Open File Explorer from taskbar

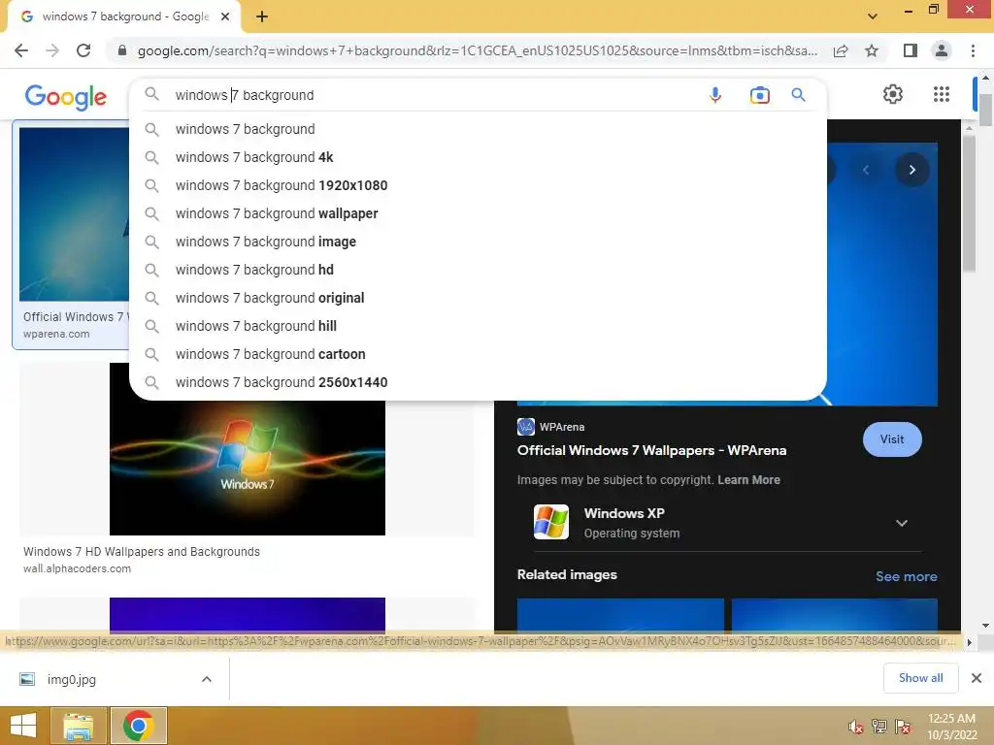(x=78, y=726)
